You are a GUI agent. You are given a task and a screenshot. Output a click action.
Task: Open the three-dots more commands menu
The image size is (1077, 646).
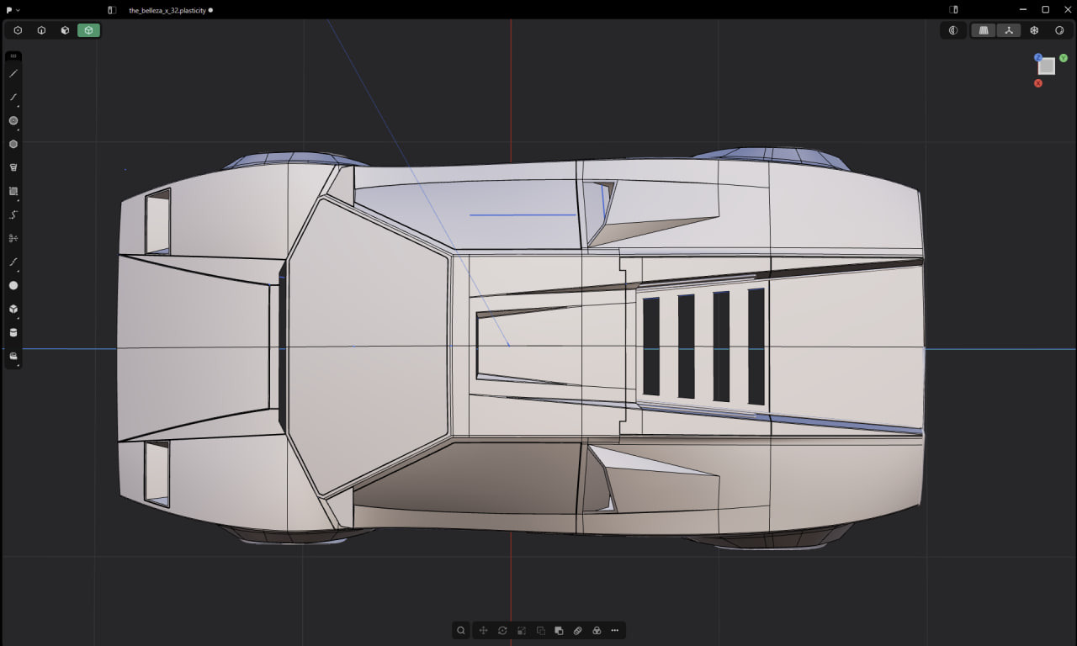pyautogui.click(x=615, y=631)
